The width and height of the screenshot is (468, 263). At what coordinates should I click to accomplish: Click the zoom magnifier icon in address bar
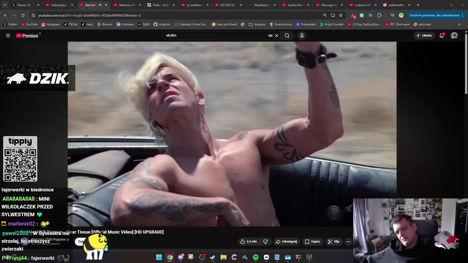click(x=325, y=15)
